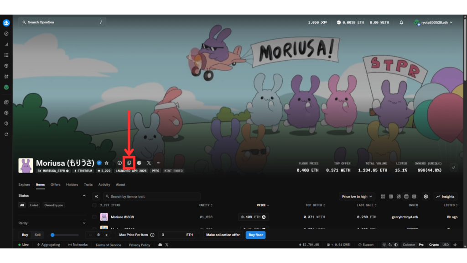Viewport: 467px width, 263px height.
Task: Open the Insights panel
Action: click(445, 196)
